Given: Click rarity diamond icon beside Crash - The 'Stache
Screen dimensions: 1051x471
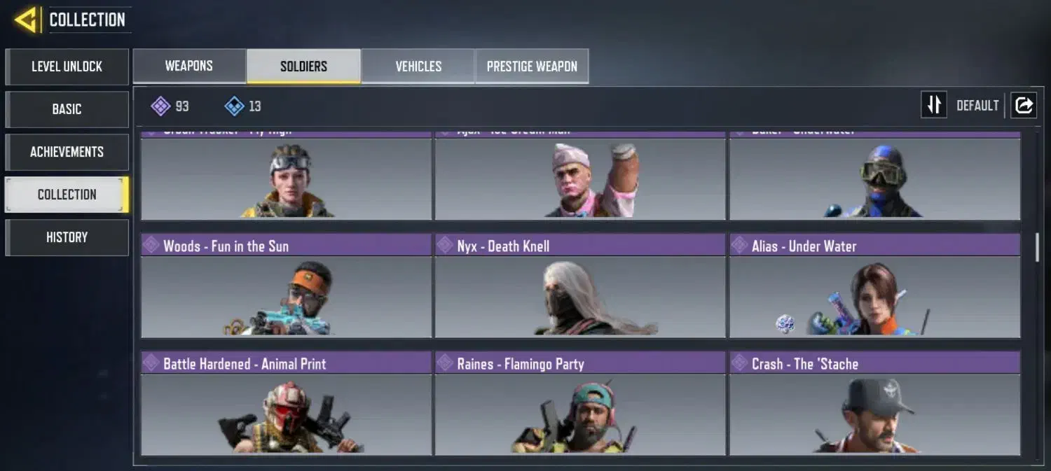Looking at the screenshot, I should (739, 363).
